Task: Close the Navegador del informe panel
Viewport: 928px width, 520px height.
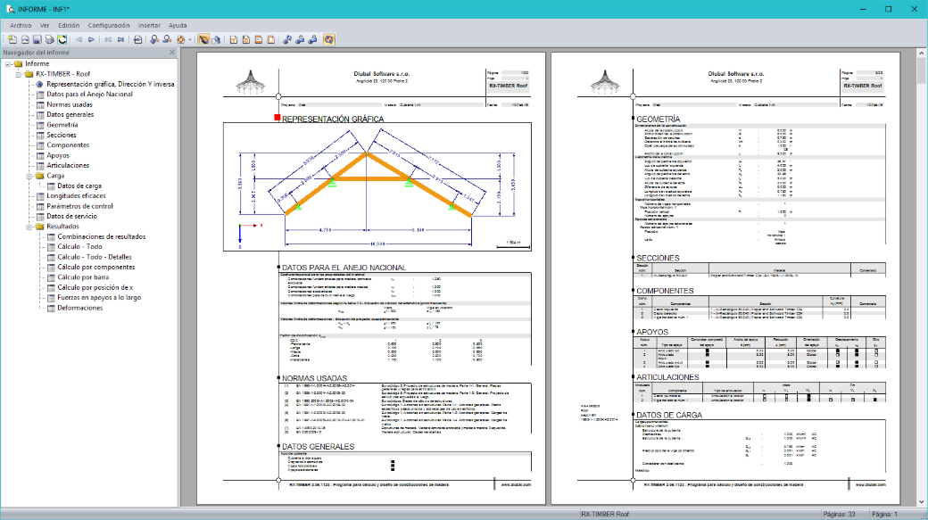Action: pyautogui.click(x=172, y=52)
